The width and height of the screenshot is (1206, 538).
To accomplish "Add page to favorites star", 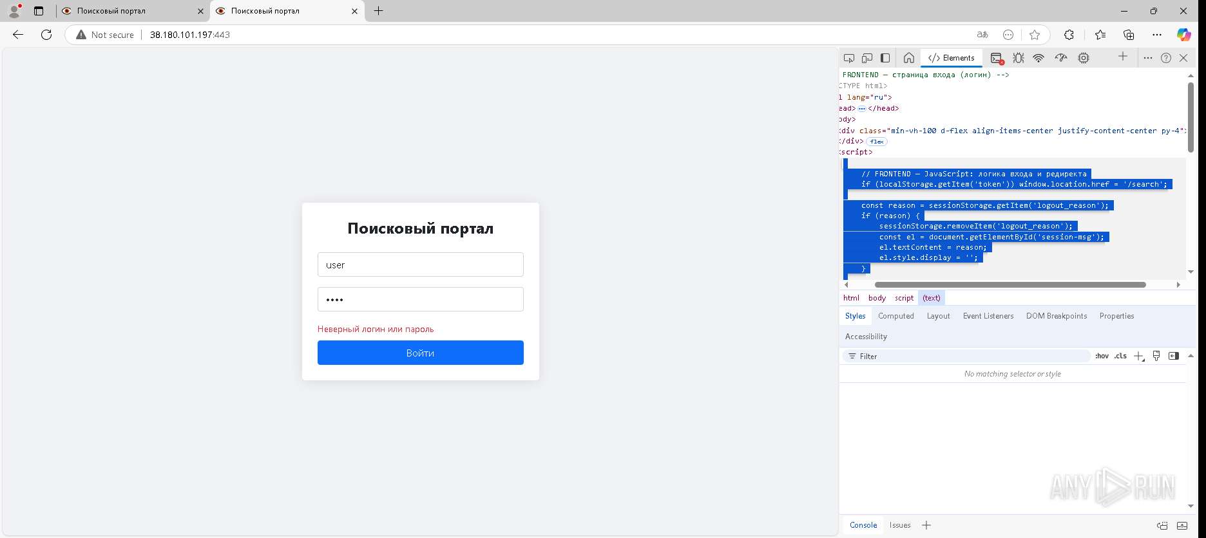I will click(x=1035, y=35).
